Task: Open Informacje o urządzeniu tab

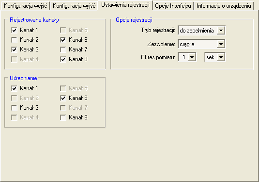Action: (x=224, y=6)
